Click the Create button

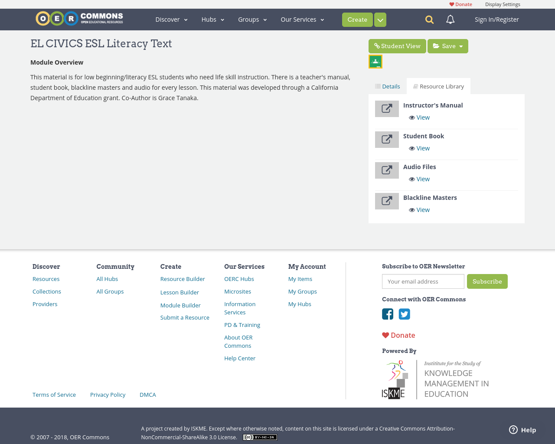[357, 20]
